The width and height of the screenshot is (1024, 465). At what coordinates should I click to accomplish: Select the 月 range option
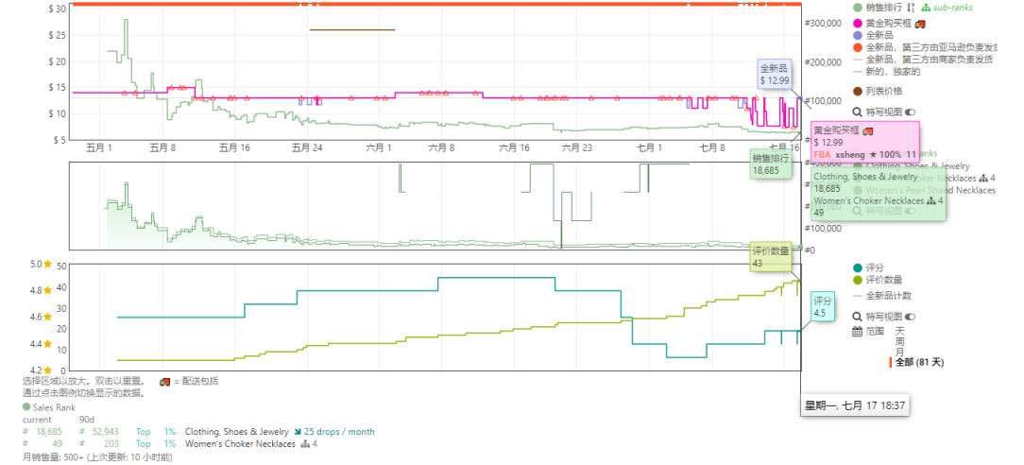899,352
